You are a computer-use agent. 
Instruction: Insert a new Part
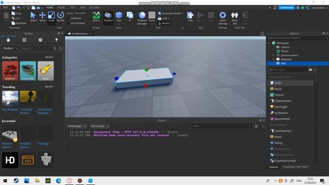pyautogui.click(x=119, y=17)
